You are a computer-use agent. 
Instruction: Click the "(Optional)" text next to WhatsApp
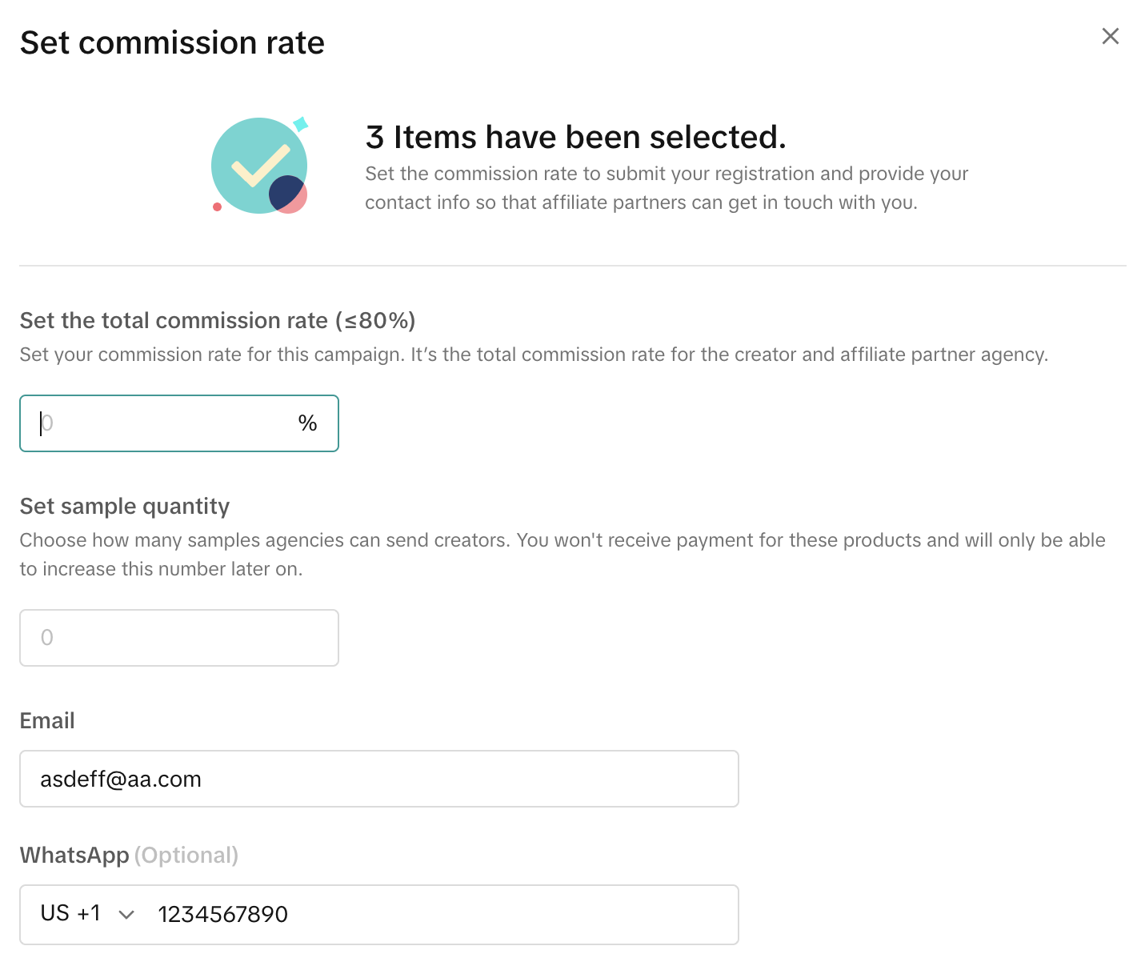click(x=186, y=855)
